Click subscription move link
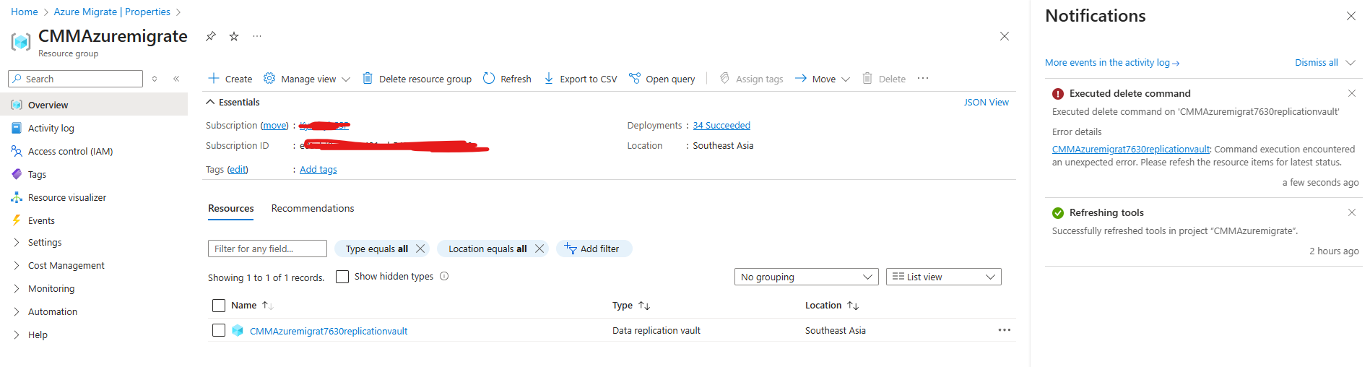Screen dimensions: 1370x367 (x=274, y=126)
